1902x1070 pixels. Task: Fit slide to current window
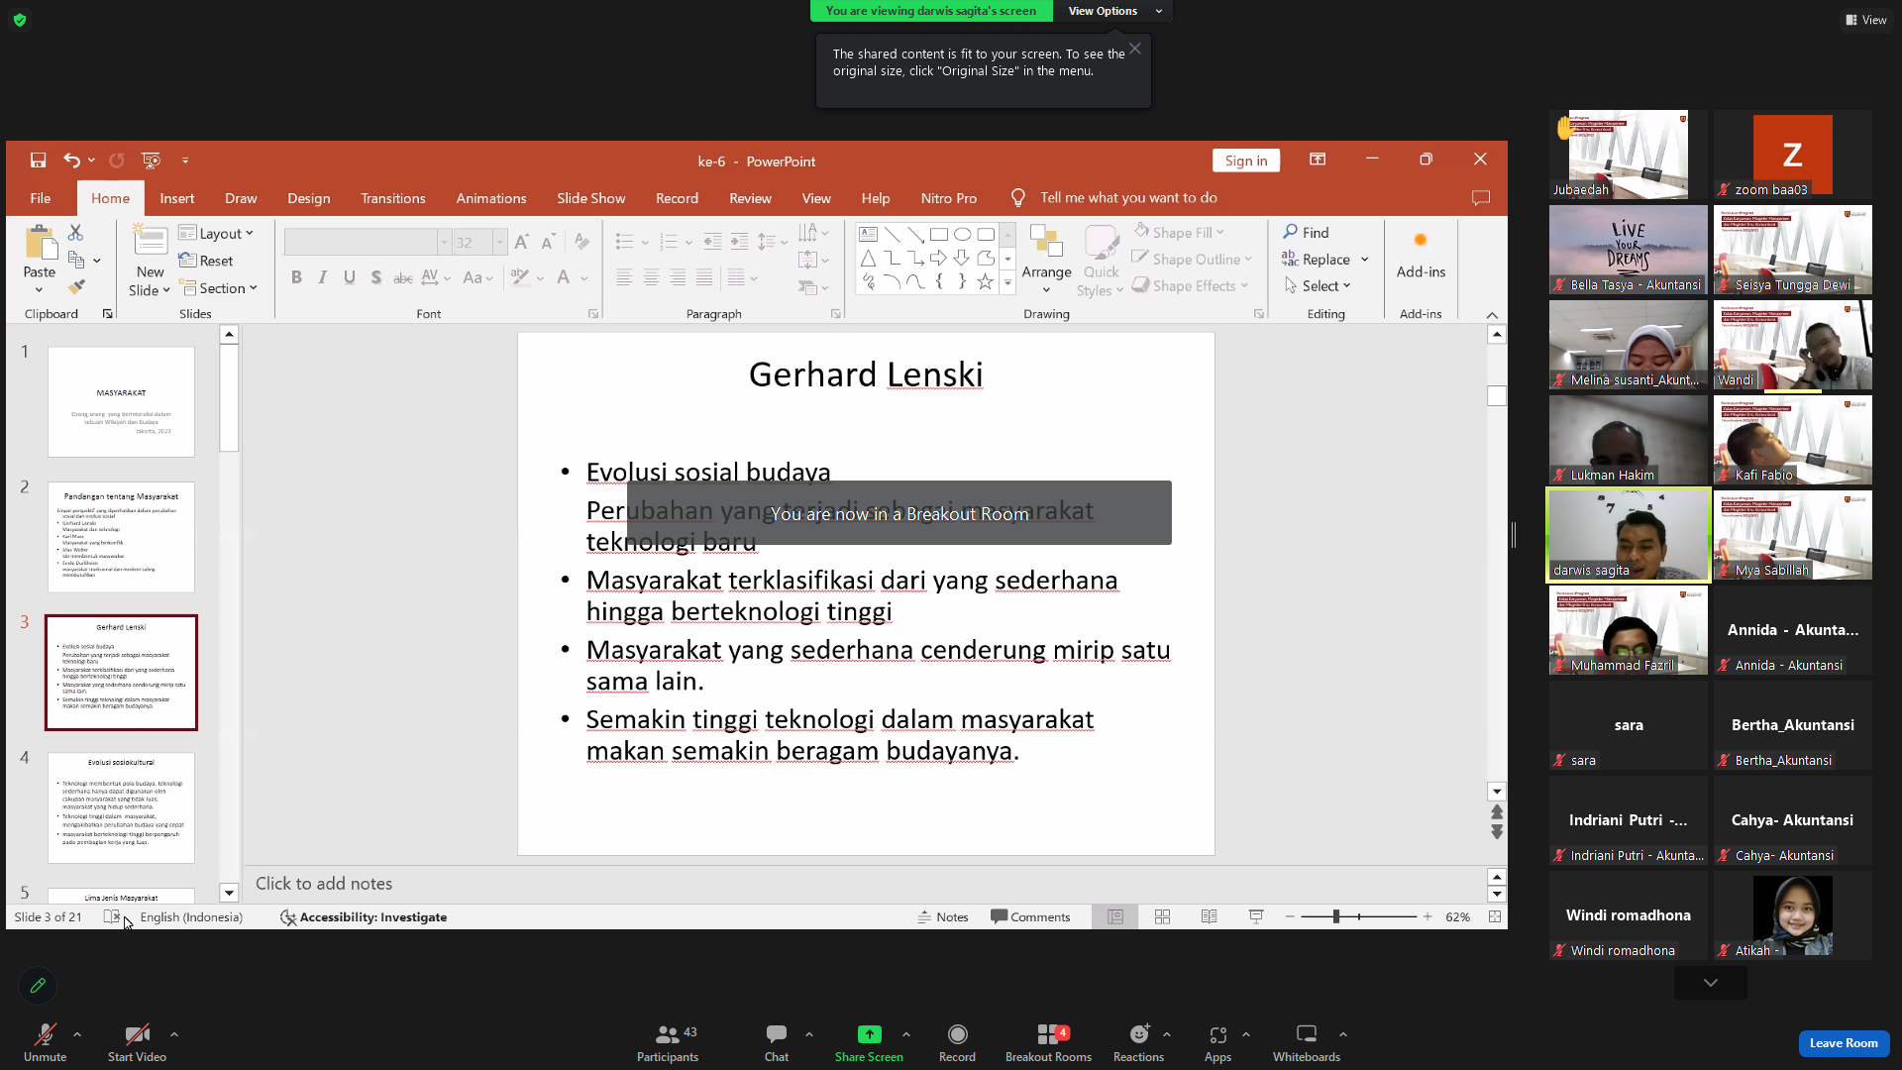point(1495,917)
